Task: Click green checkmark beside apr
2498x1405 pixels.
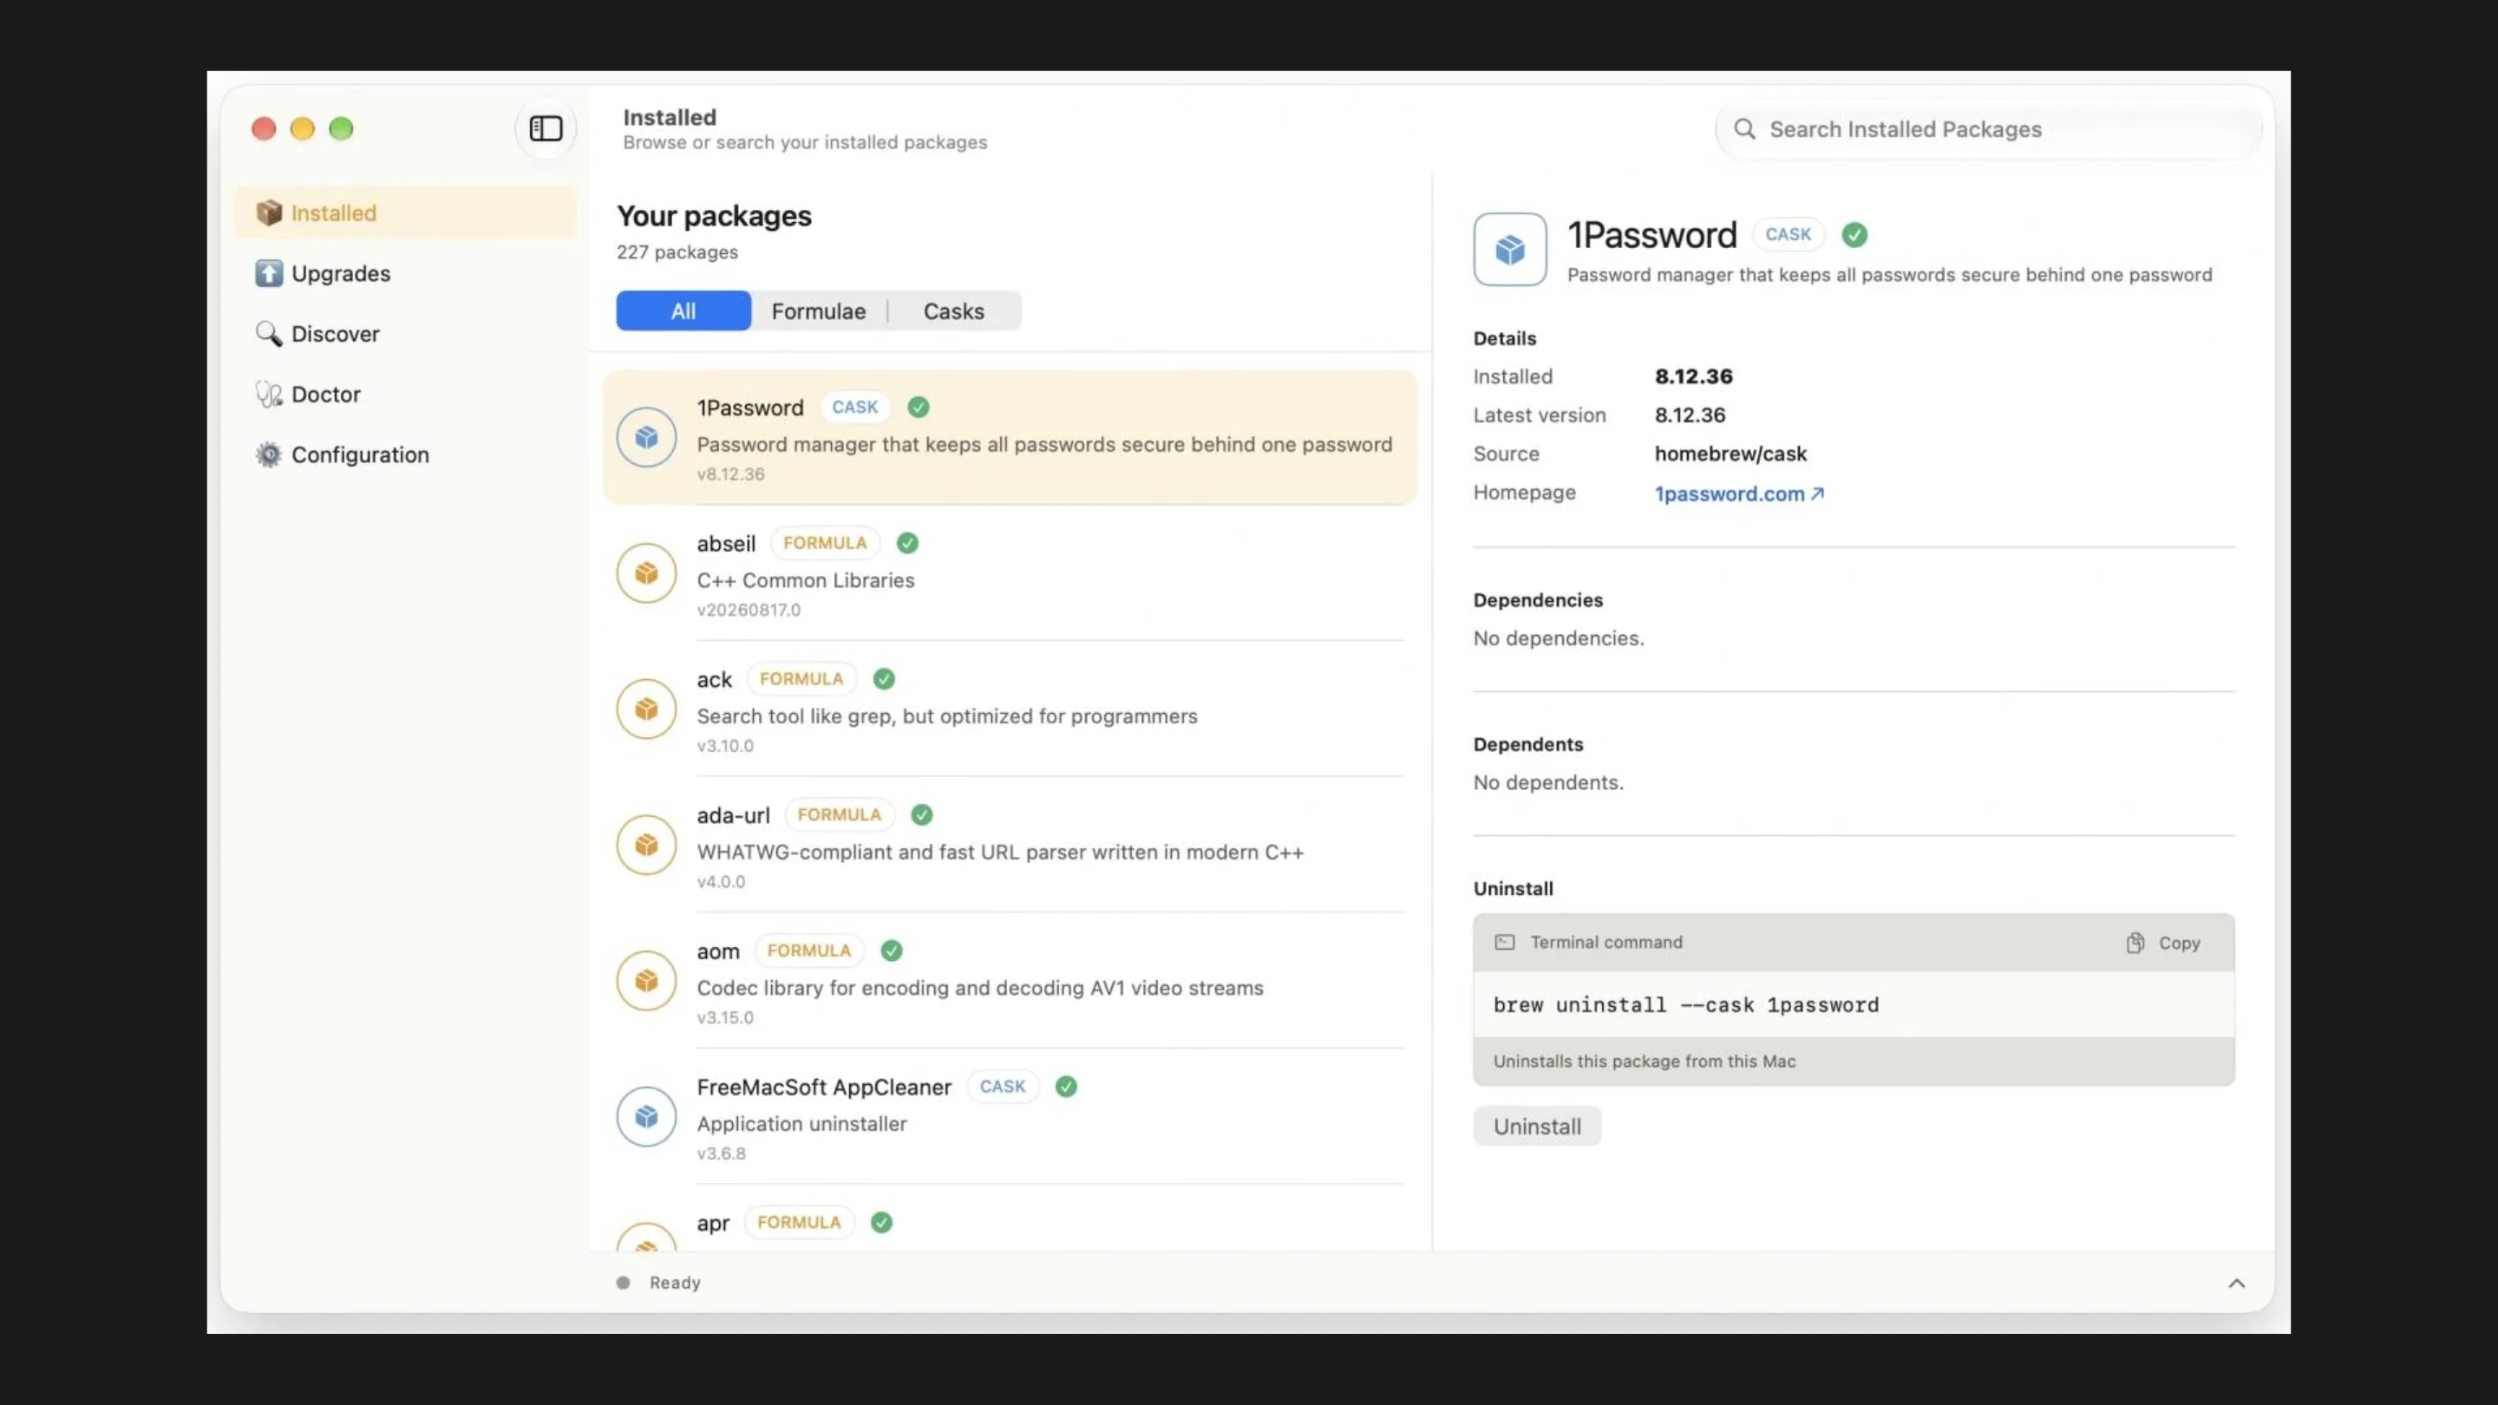Action: coord(881,1222)
